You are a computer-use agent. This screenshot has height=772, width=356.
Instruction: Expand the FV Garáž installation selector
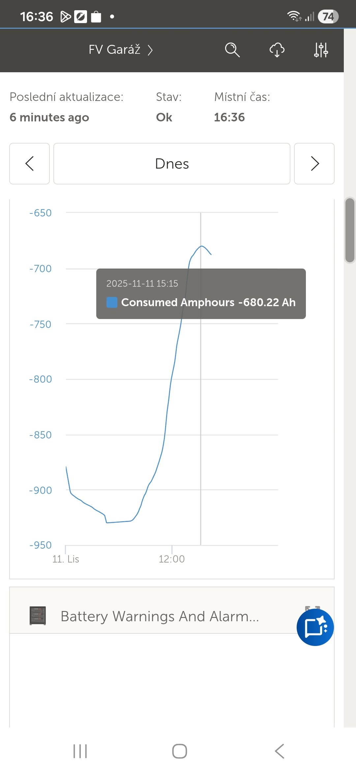[x=121, y=50]
